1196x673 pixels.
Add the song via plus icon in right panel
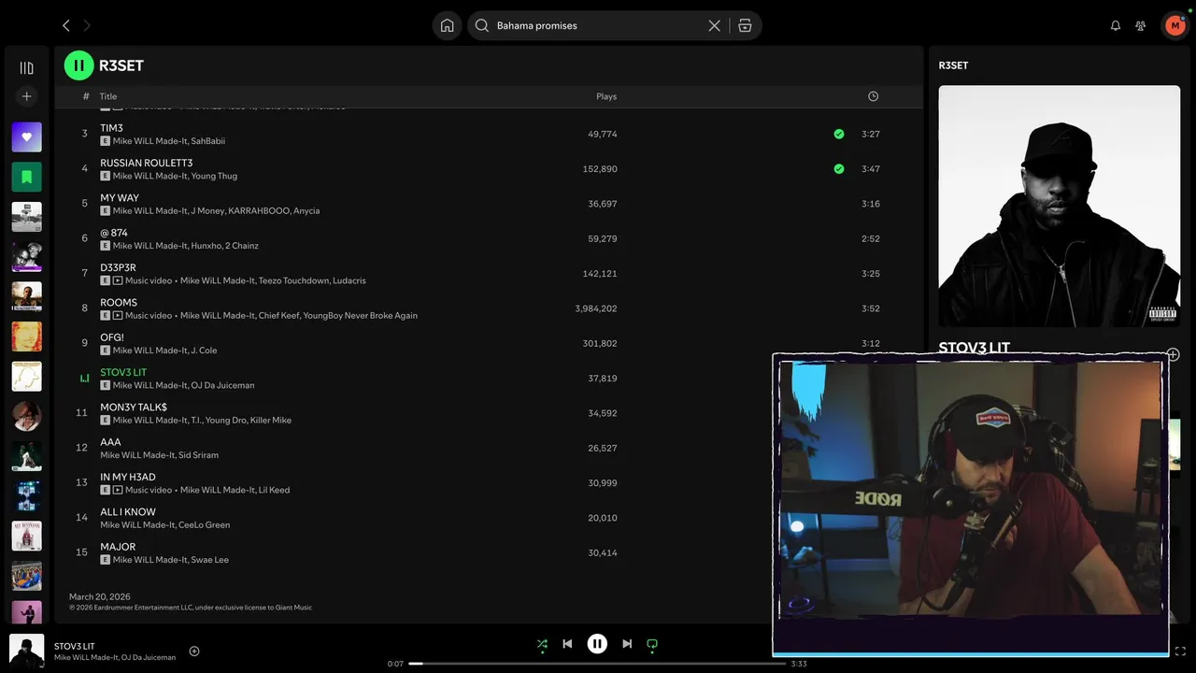(1173, 354)
